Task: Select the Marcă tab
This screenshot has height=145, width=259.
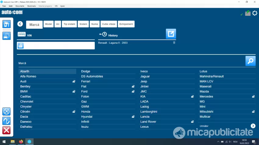Action: pyautogui.click(x=34, y=25)
